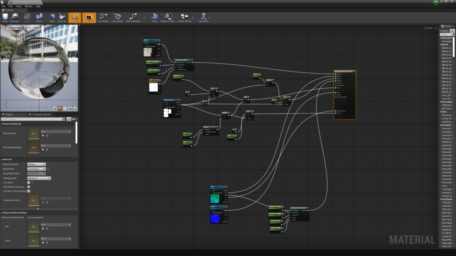Open the Shading Model dropdown
This screenshot has height=256, width=456.
click(x=39, y=178)
